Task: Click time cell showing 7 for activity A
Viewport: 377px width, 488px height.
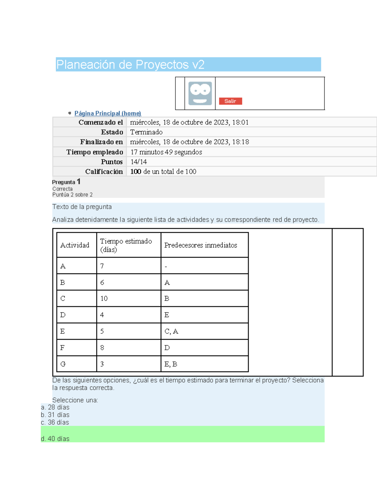Action: (129, 266)
